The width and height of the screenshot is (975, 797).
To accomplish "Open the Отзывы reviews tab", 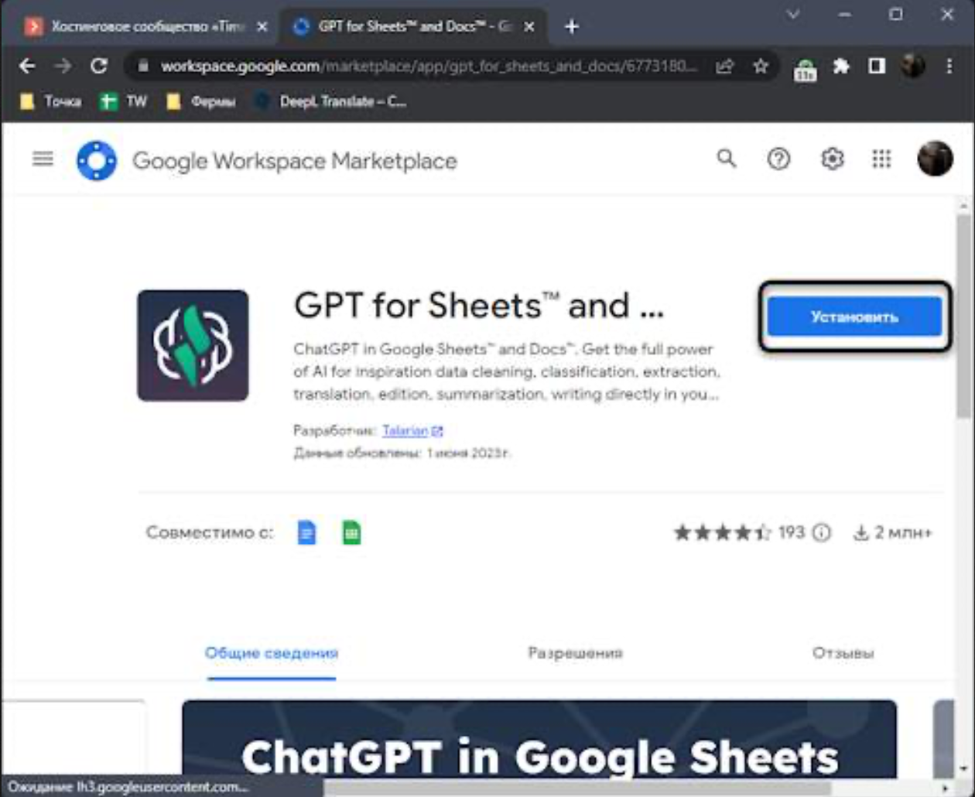I will [x=843, y=653].
